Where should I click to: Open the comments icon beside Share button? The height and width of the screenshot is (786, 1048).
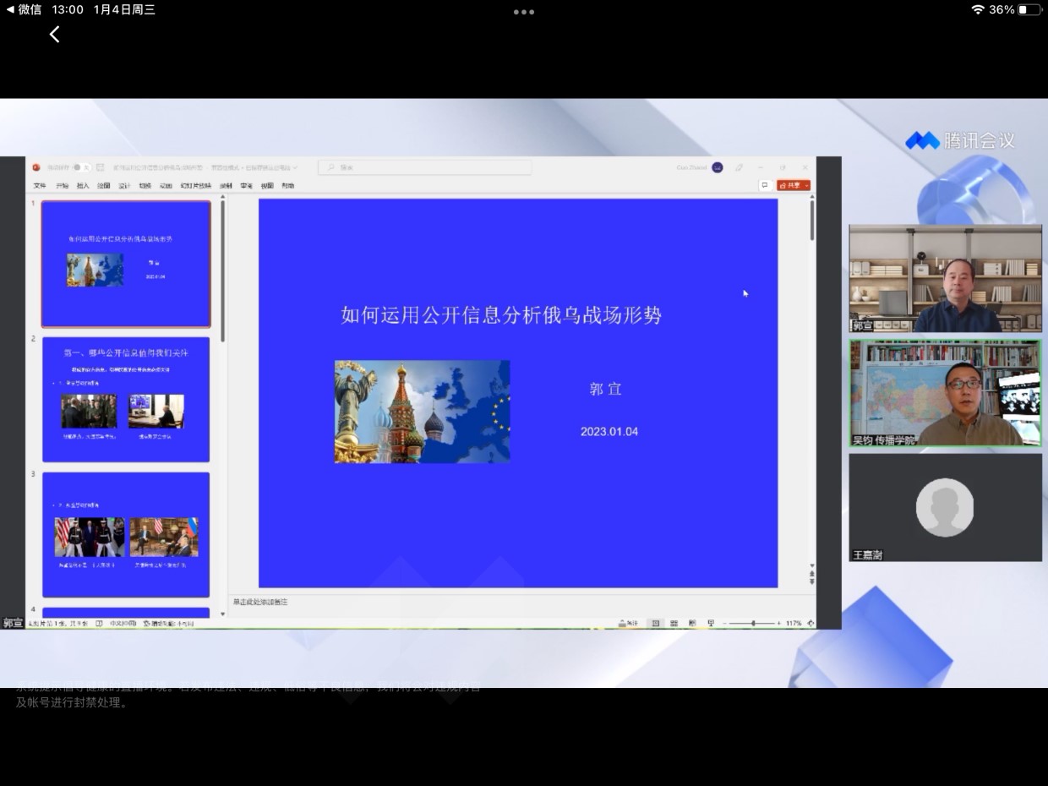[764, 185]
